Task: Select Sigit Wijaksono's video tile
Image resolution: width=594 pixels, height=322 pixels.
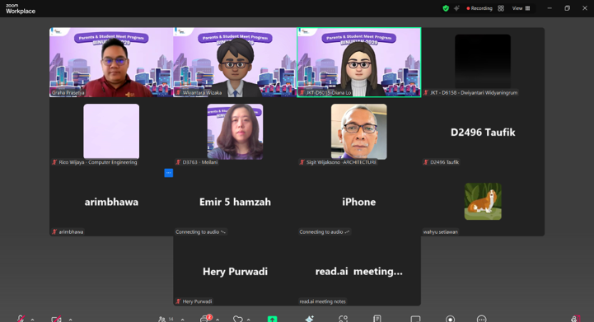Action: click(358, 132)
